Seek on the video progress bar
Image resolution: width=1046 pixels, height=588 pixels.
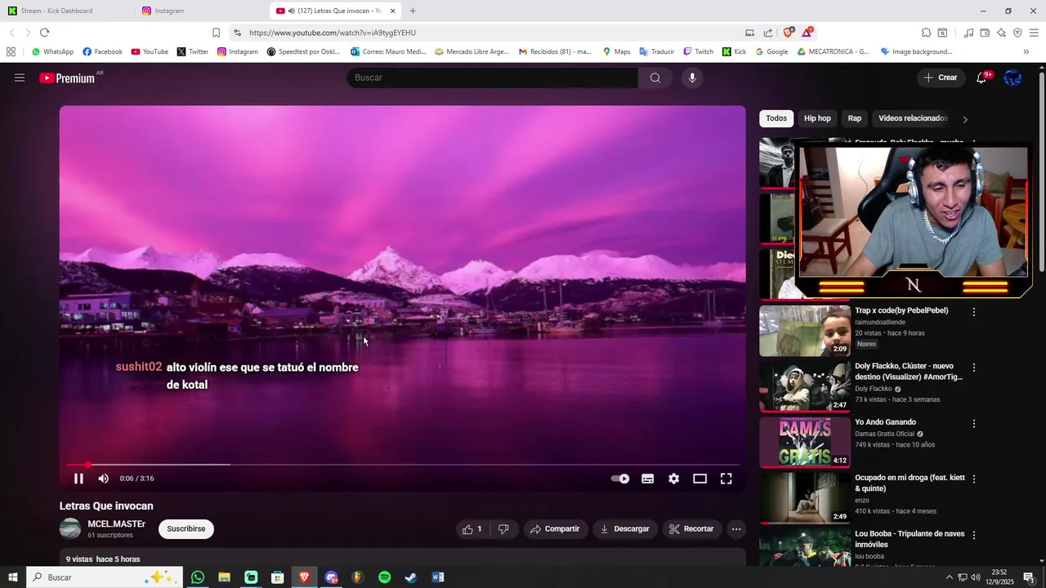click(403, 465)
